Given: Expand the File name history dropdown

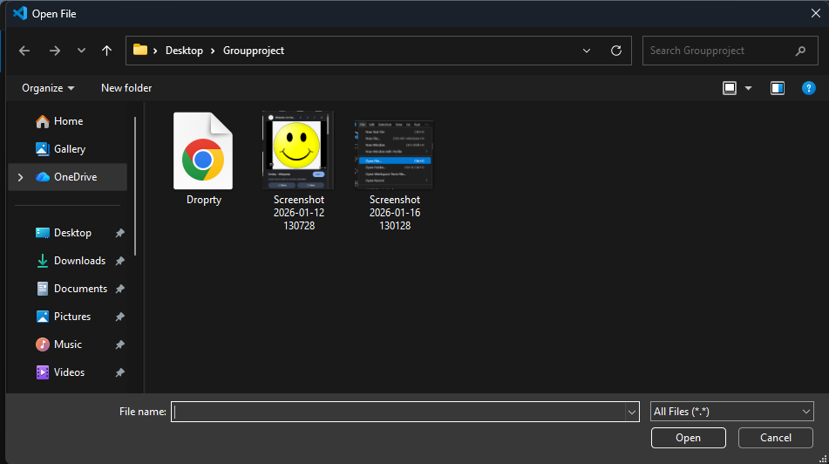Looking at the screenshot, I should pos(632,412).
